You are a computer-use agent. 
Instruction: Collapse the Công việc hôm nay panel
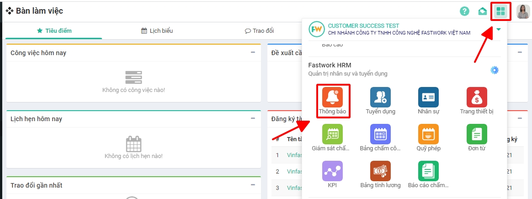(x=253, y=52)
